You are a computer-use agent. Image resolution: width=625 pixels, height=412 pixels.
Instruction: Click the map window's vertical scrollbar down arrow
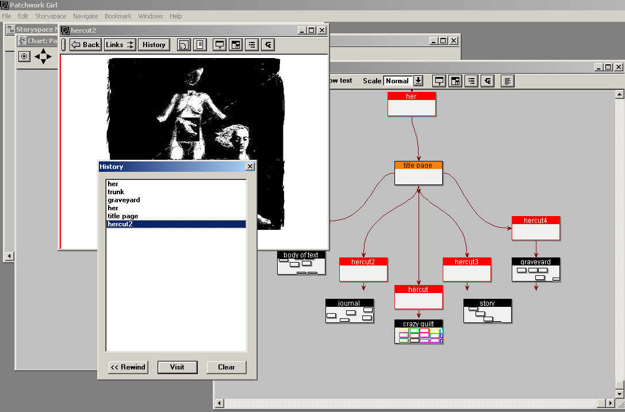[x=619, y=394]
